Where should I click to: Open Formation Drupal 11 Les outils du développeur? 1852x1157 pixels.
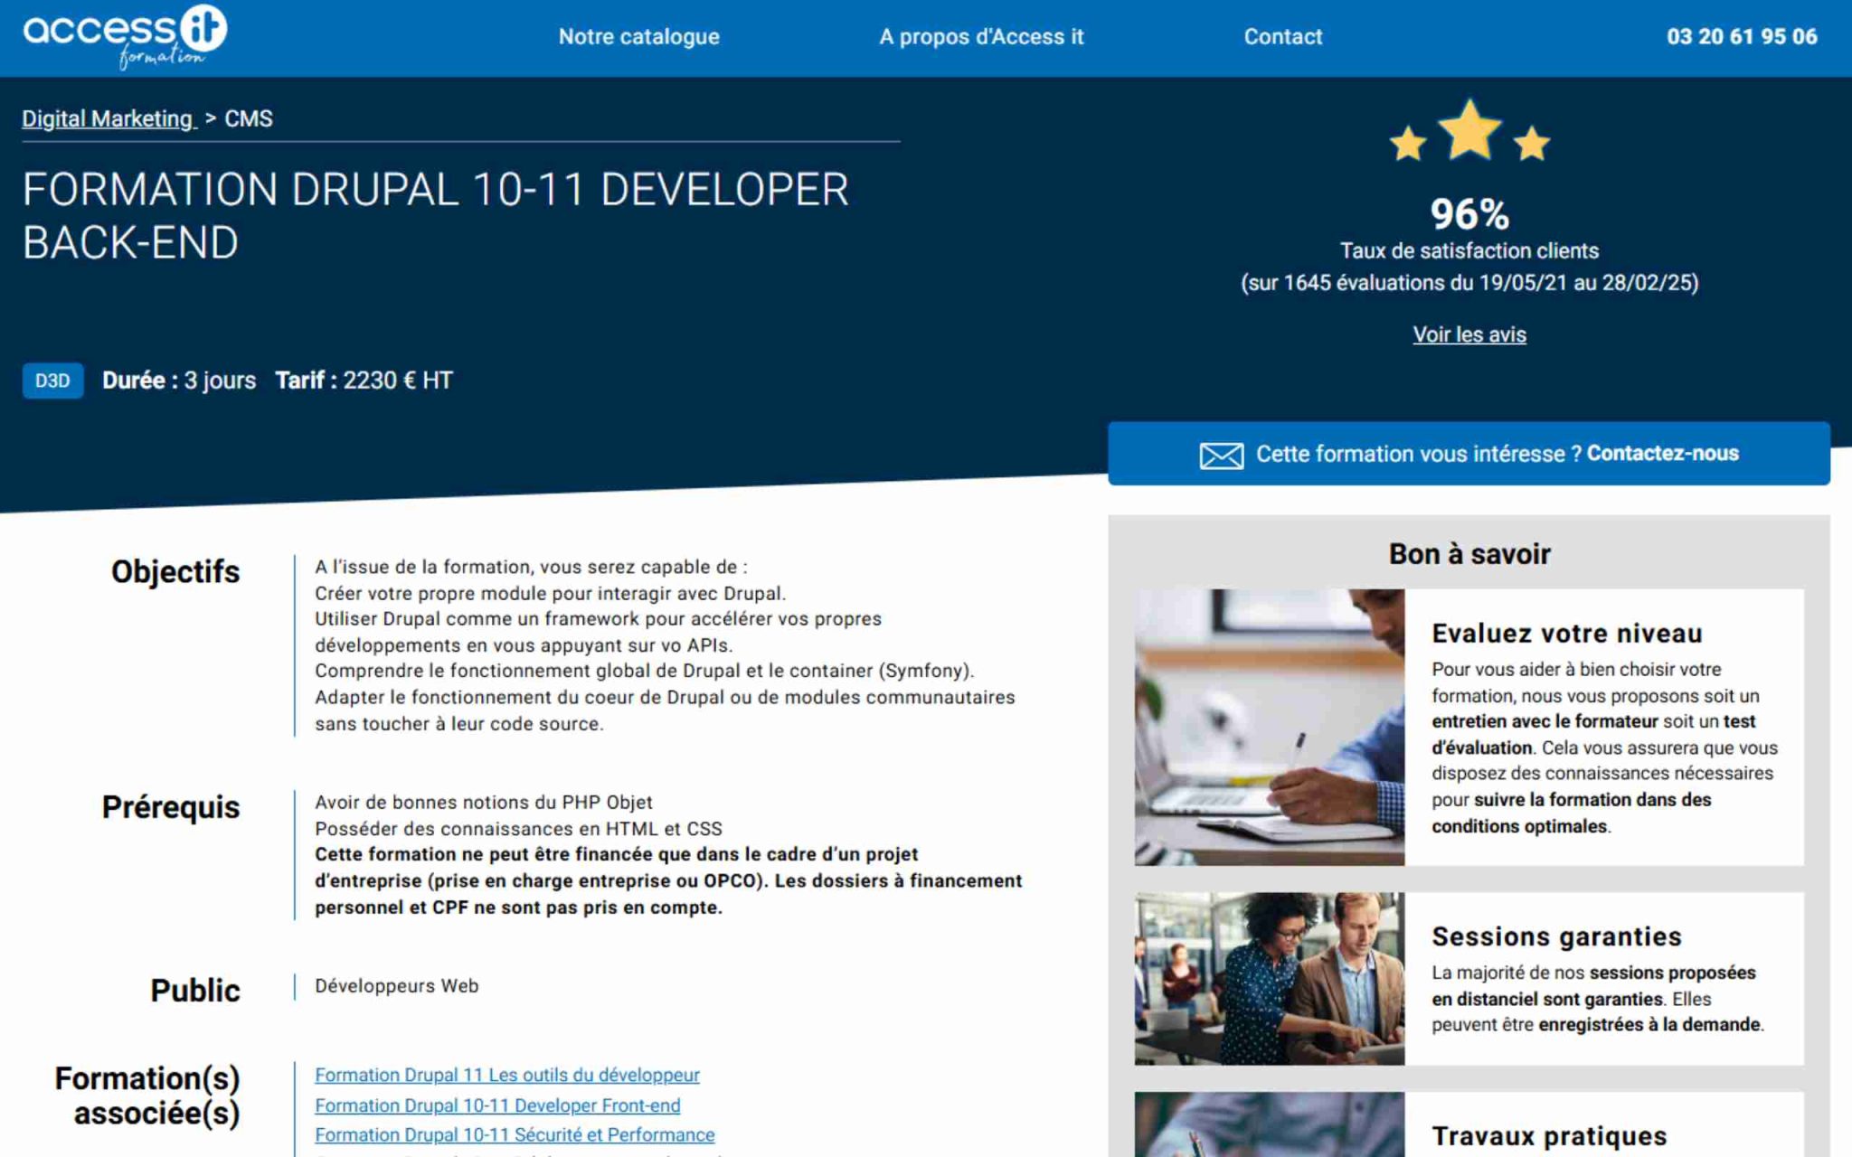(x=506, y=1075)
